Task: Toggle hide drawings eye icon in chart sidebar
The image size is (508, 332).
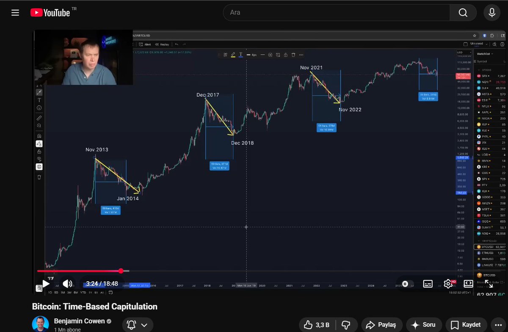Action: (x=39, y=159)
